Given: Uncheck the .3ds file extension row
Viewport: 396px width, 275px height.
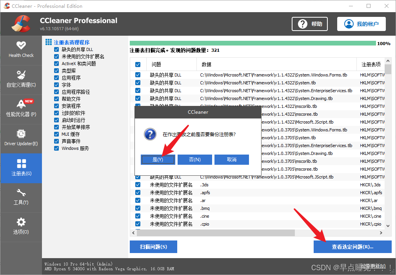Looking at the screenshot, I should coord(138,184).
